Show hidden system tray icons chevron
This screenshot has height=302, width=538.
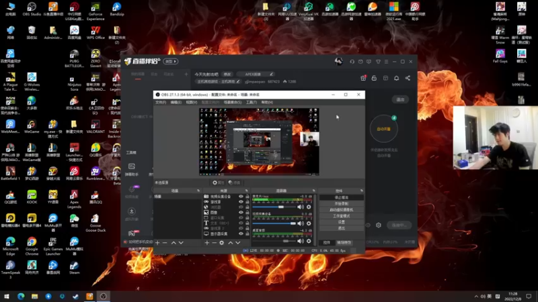[476, 296]
